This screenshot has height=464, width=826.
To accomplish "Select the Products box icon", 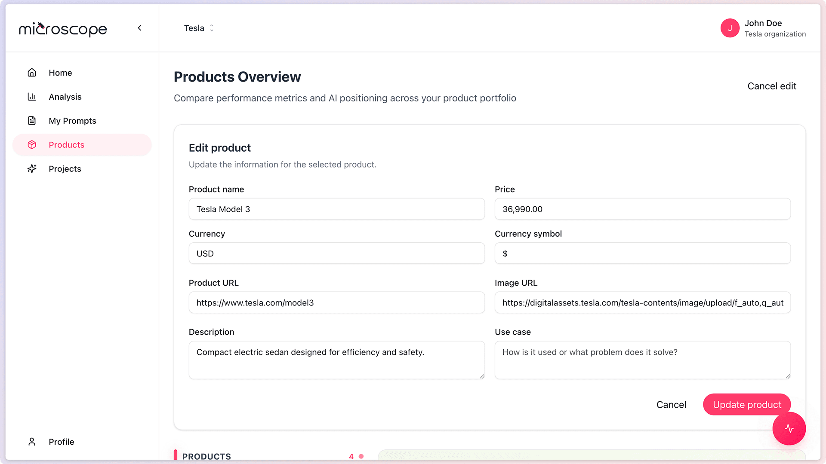I will (x=32, y=145).
